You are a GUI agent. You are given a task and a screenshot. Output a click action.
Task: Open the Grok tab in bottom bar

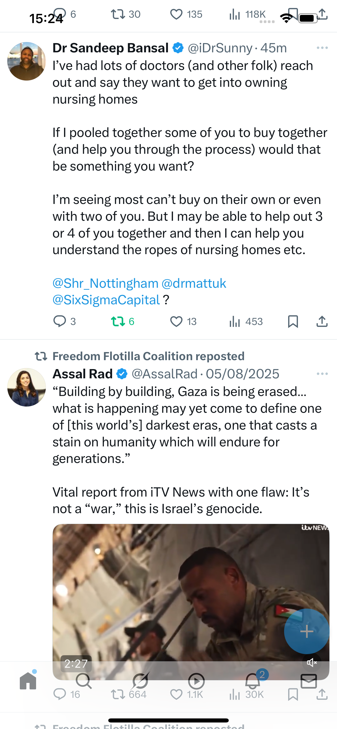tap(140, 681)
